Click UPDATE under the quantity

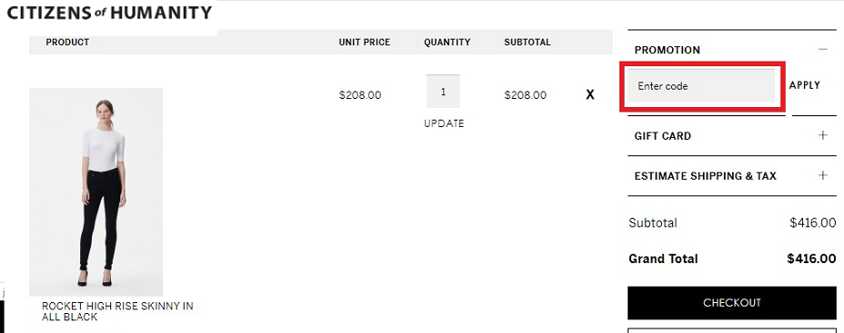coord(444,123)
